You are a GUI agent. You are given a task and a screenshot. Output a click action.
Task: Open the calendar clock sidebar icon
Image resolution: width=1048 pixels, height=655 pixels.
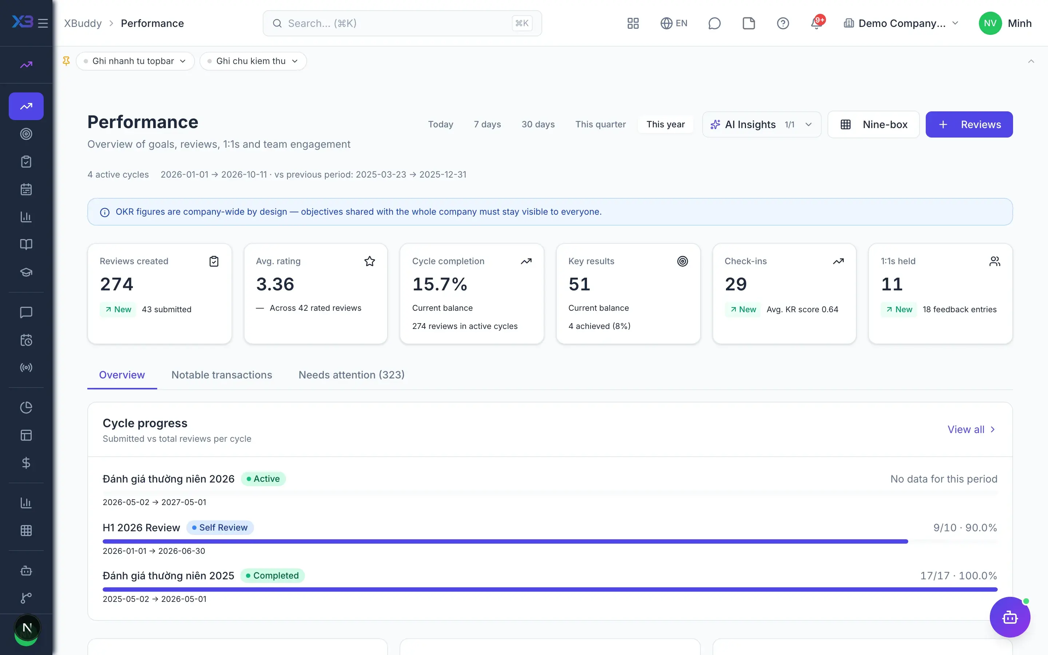click(x=26, y=340)
